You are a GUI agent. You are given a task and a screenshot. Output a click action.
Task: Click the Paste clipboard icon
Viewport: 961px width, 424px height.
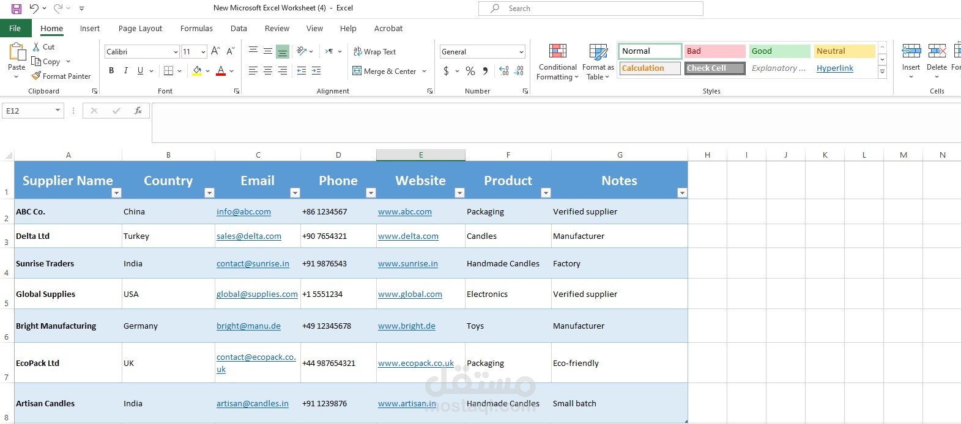tap(17, 51)
